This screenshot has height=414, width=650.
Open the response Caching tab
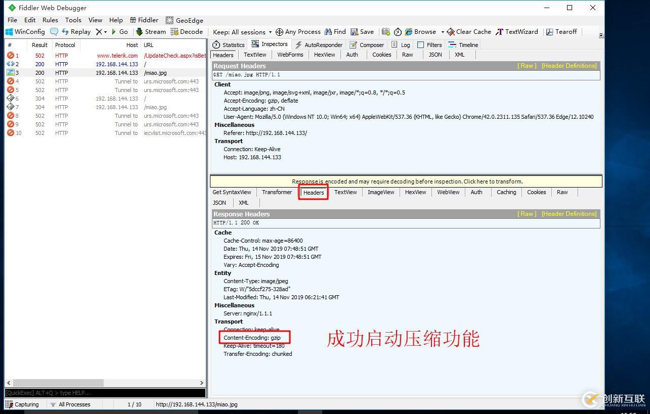(506, 192)
